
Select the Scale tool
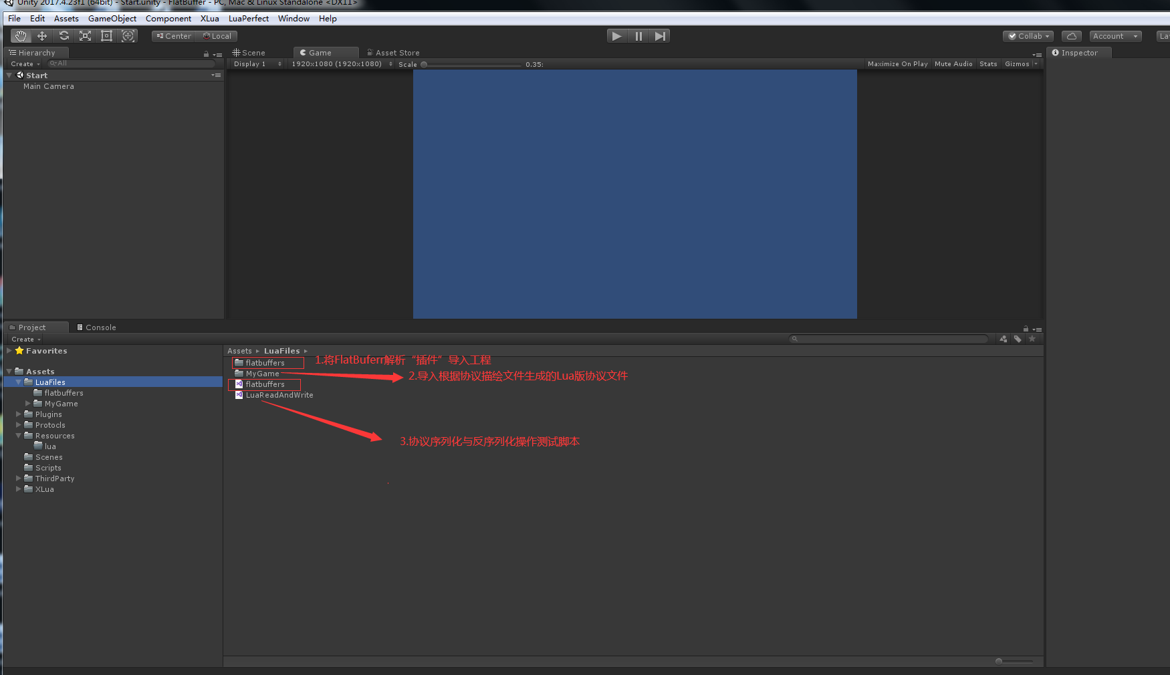point(85,35)
